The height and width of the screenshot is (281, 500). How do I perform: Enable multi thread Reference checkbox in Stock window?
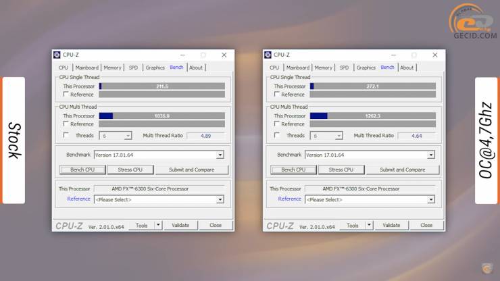click(x=66, y=124)
